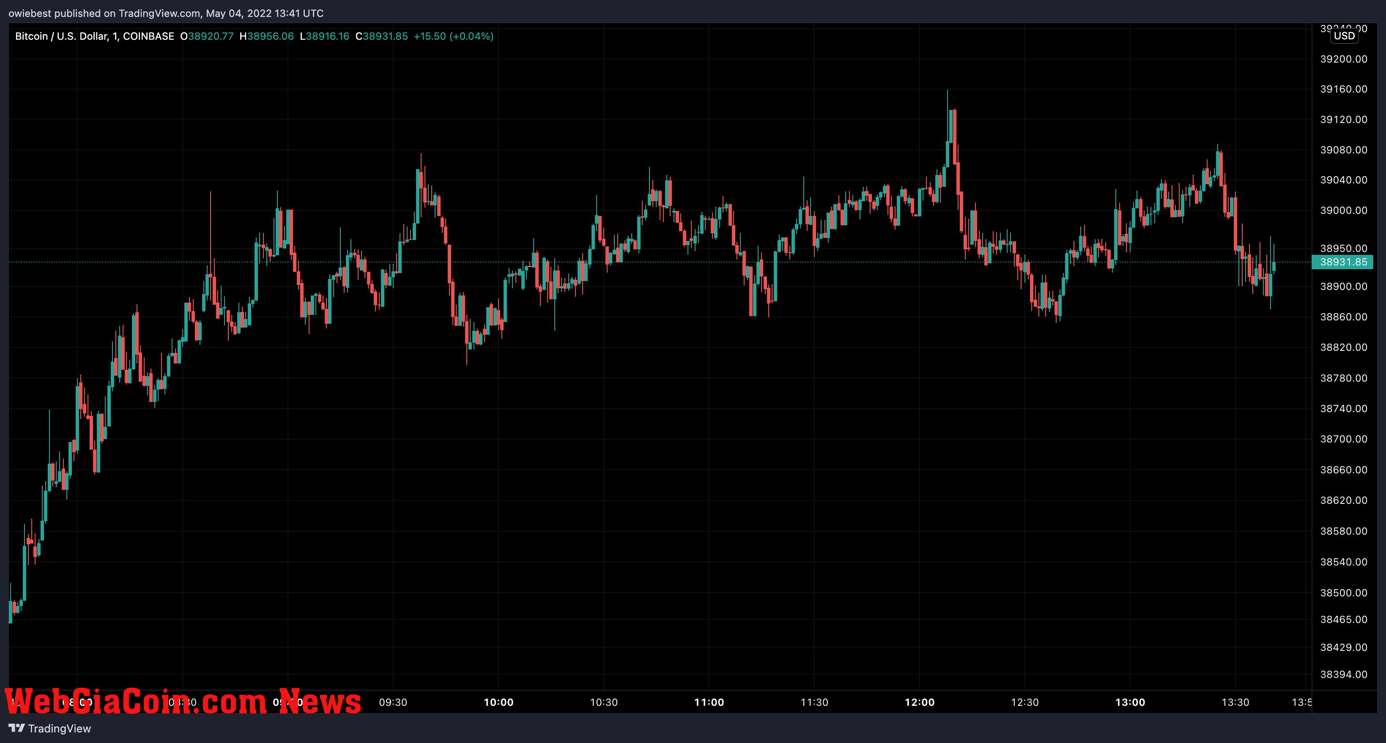Image resolution: width=1386 pixels, height=743 pixels.
Task: Click the 38660.00 price axis label
Action: (x=1343, y=470)
